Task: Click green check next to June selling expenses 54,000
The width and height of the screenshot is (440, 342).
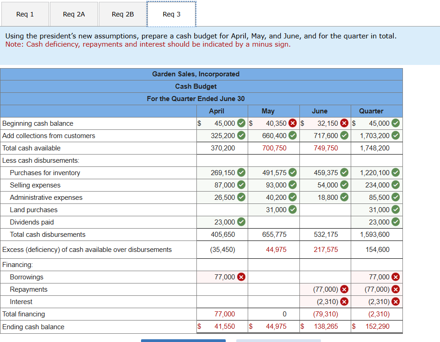Action: click(344, 185)
